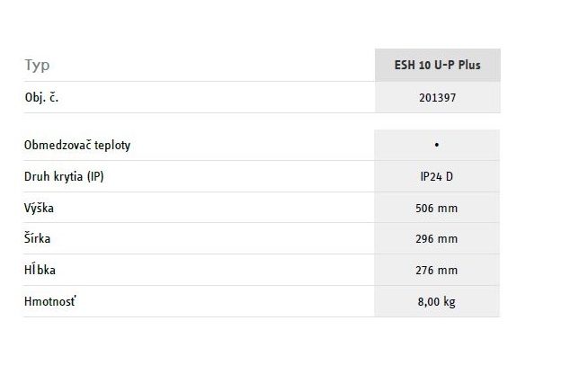Screen dimensions: 561x392
Task: Click the Hĺbka row label
Action: [42, 270]
